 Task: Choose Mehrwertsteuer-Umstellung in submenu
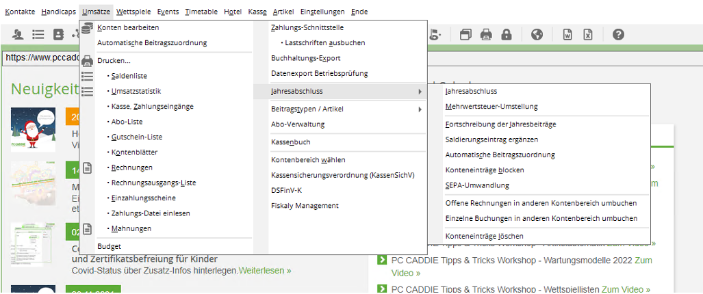pos(491,107)
